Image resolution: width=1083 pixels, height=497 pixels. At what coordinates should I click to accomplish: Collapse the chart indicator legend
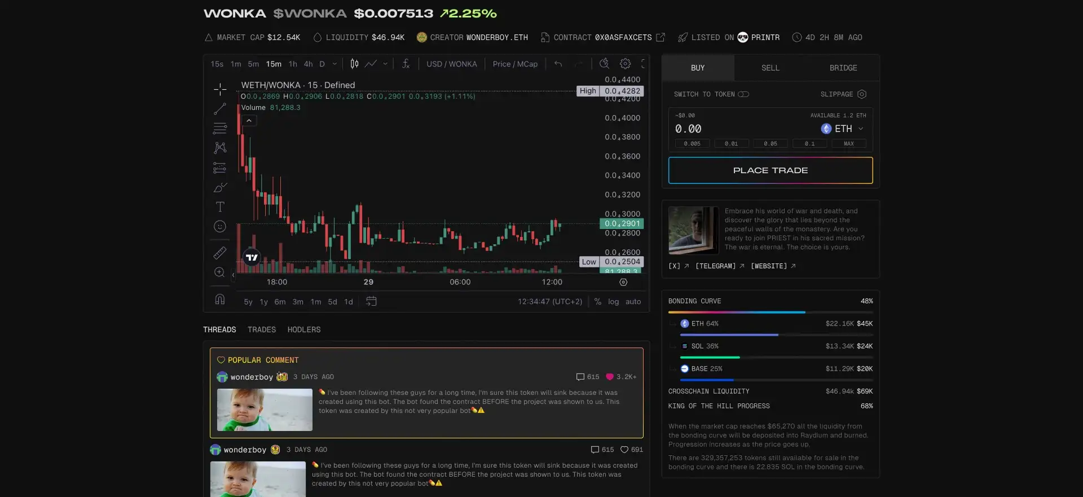coord(249,120)
